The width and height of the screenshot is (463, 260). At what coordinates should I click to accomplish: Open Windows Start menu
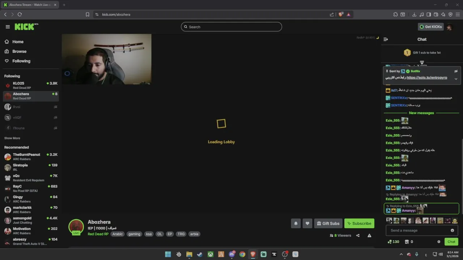click(x=168, y=254)
